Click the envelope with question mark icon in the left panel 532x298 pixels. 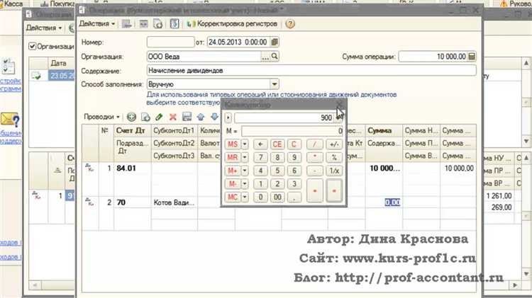(10, 120)
